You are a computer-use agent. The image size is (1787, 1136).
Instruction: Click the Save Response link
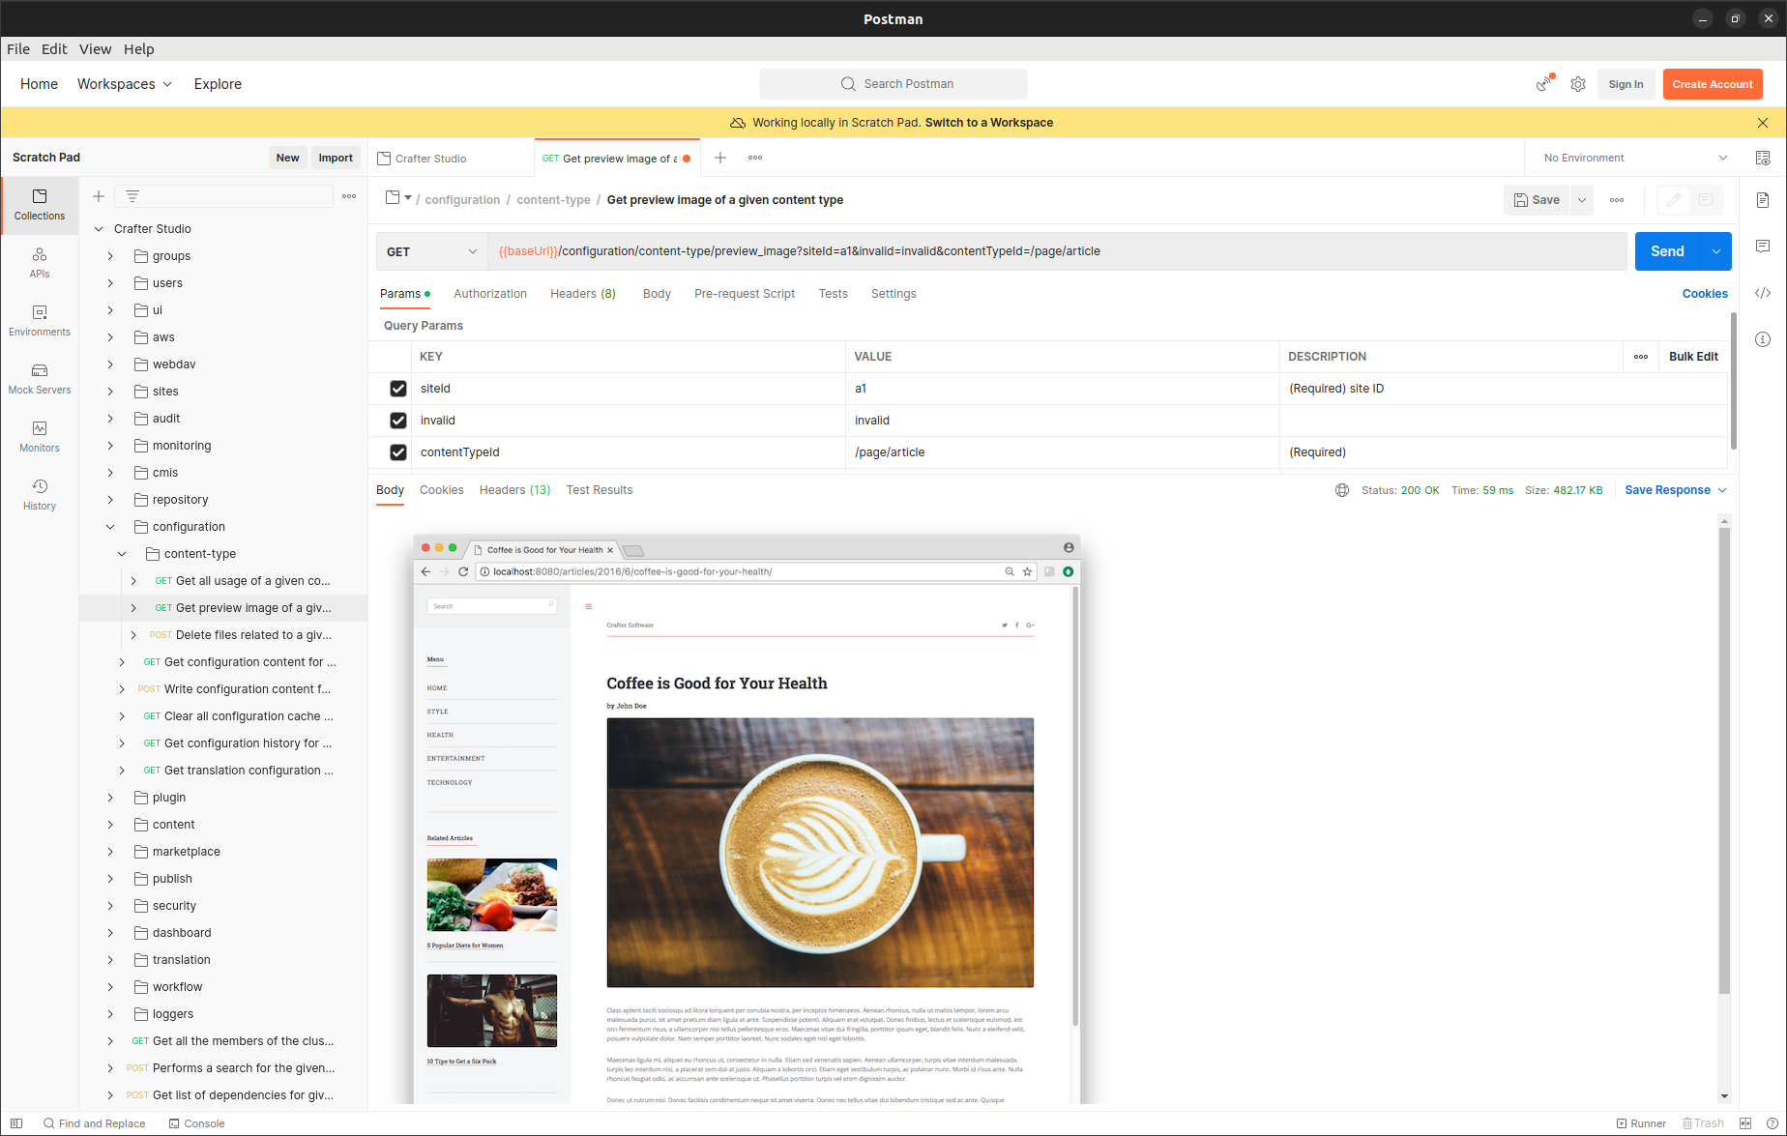(1668, 490)
